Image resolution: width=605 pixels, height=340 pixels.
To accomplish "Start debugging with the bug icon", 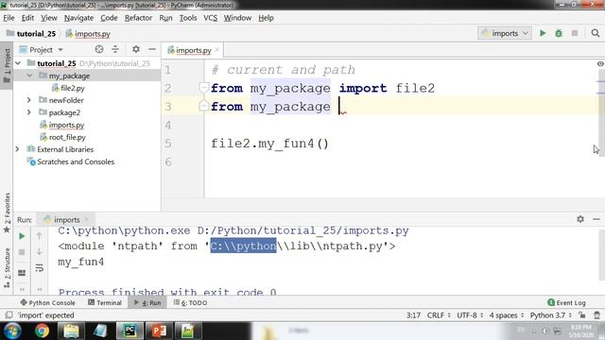I will (x=559, y=34).
